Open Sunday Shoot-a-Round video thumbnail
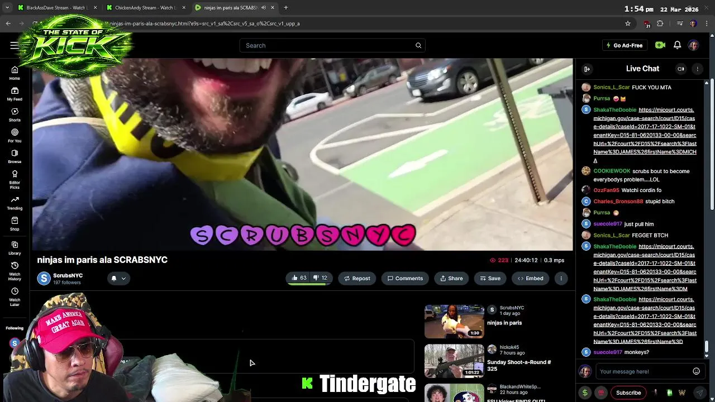Viewport: 715px width, 402px height. click(x=454, y=361)
